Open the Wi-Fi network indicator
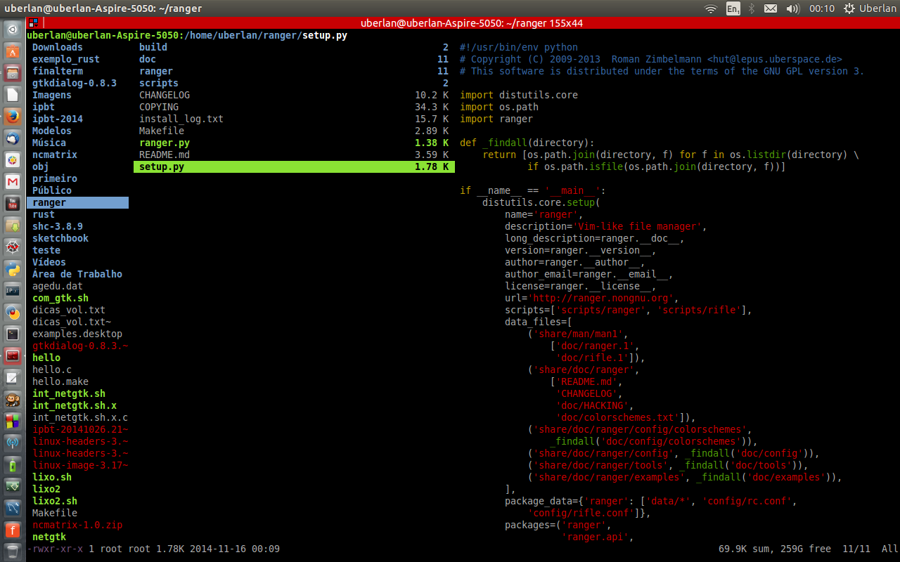The height and width of the screenshot is (562, 900). point(710,8)
